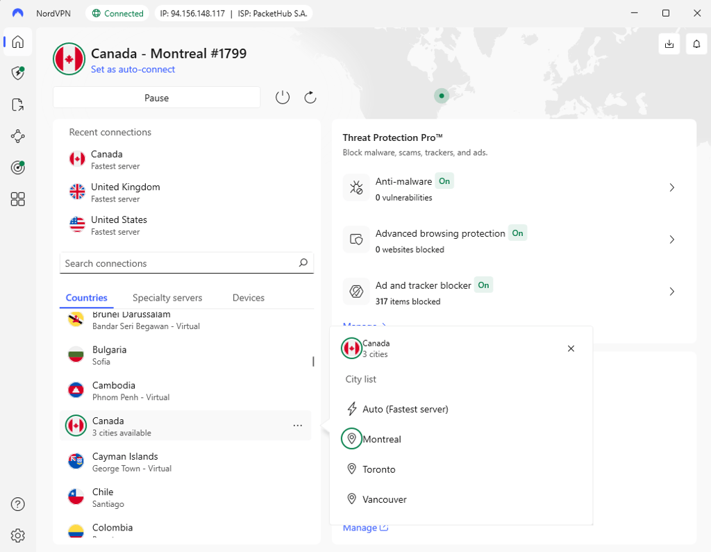
Task: Click the IP and ISP info pill
Action: coord(233,13)
